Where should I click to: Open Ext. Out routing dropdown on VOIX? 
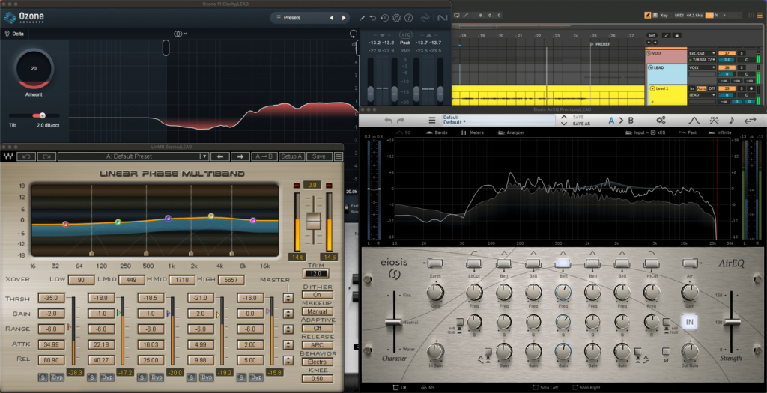click(x=702, y=53)
